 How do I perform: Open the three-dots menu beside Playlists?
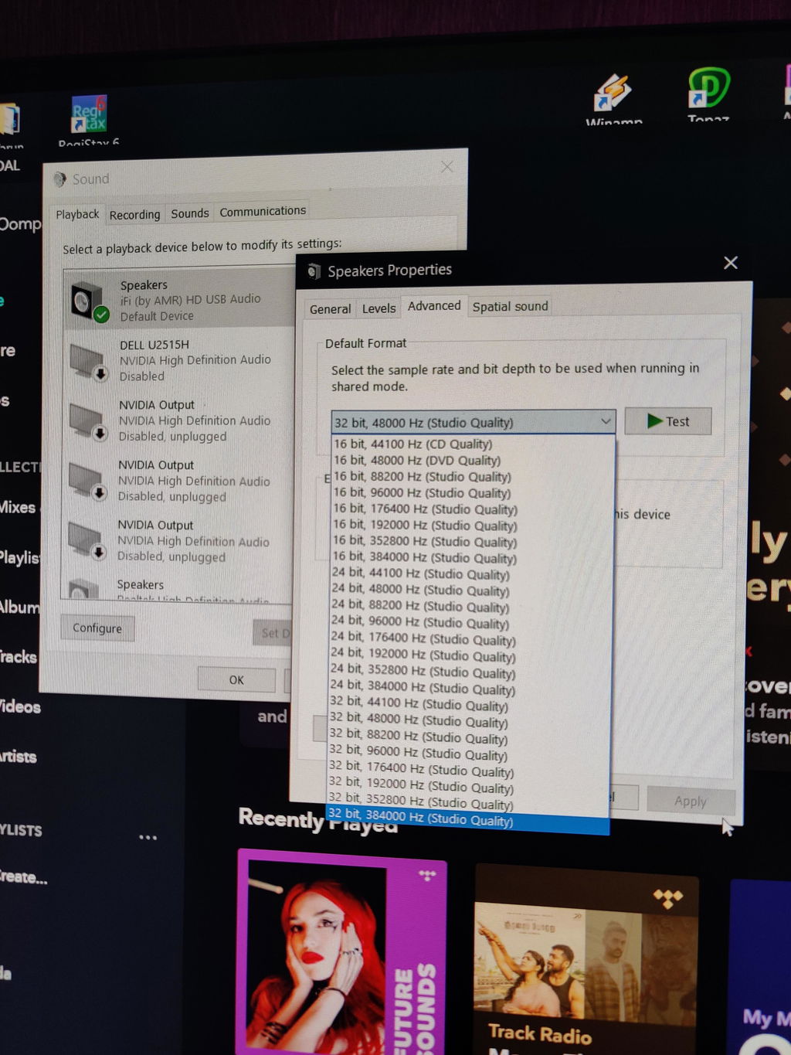click(148, 837)
